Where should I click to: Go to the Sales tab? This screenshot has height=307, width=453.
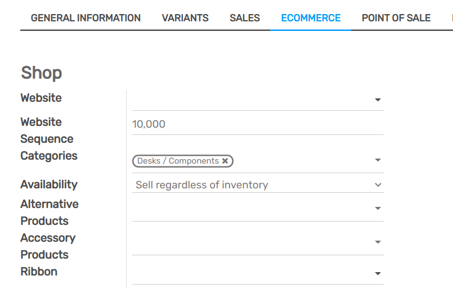[x=245, y=18]
